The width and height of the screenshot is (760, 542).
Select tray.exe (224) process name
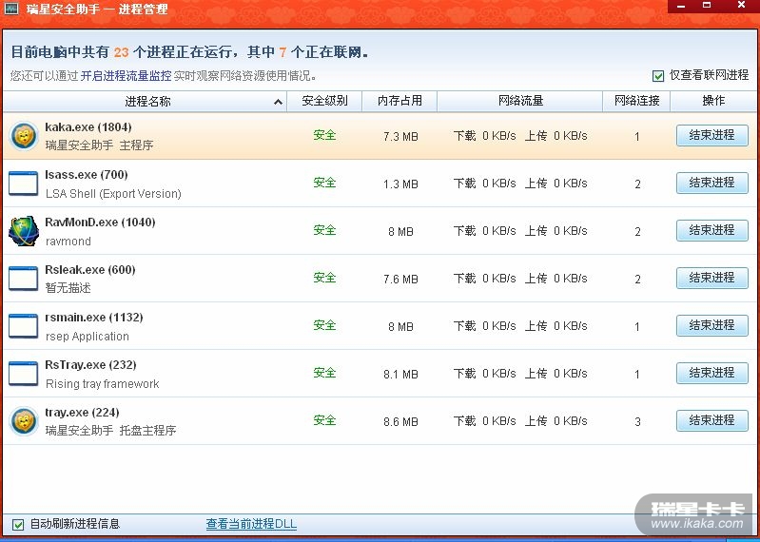pyautogui.click(x=82, y=412)
